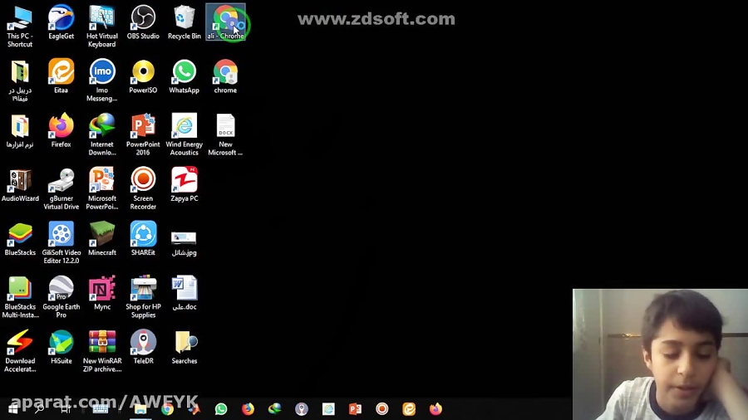The height and width of the screenshot is (420, 748).
Task: Open Internet Download Manager from the taskbar
Action: pos(275,409)
